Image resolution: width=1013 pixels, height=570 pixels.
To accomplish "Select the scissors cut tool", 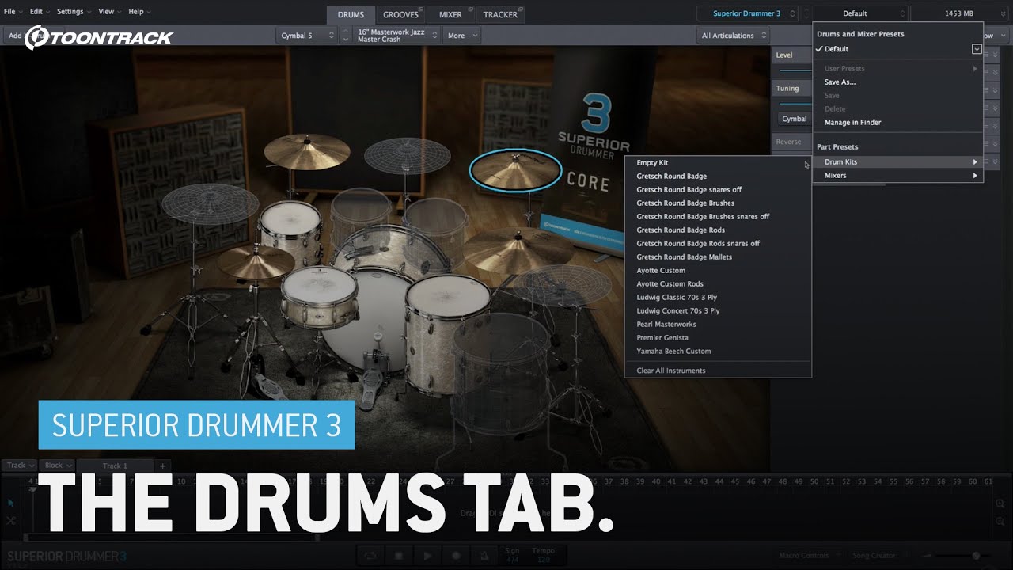I will coord(11,520).
